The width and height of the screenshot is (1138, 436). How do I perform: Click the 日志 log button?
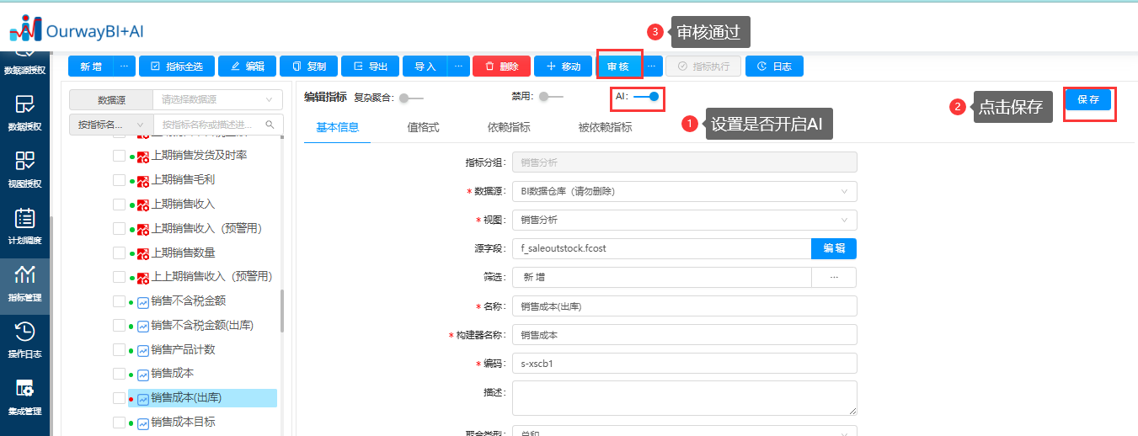pyautogui.click(x=773, y=66)
